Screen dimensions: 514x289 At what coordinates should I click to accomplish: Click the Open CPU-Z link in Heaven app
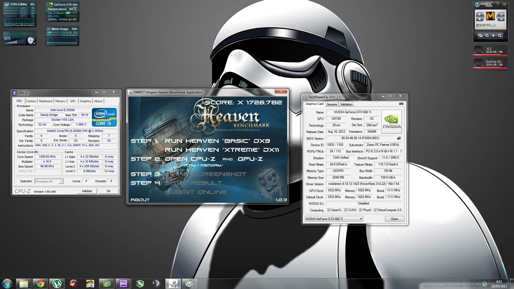click(x=190, y=159)
